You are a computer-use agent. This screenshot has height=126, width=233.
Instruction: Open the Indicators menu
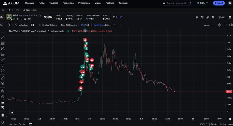click(x=22, y=25)
